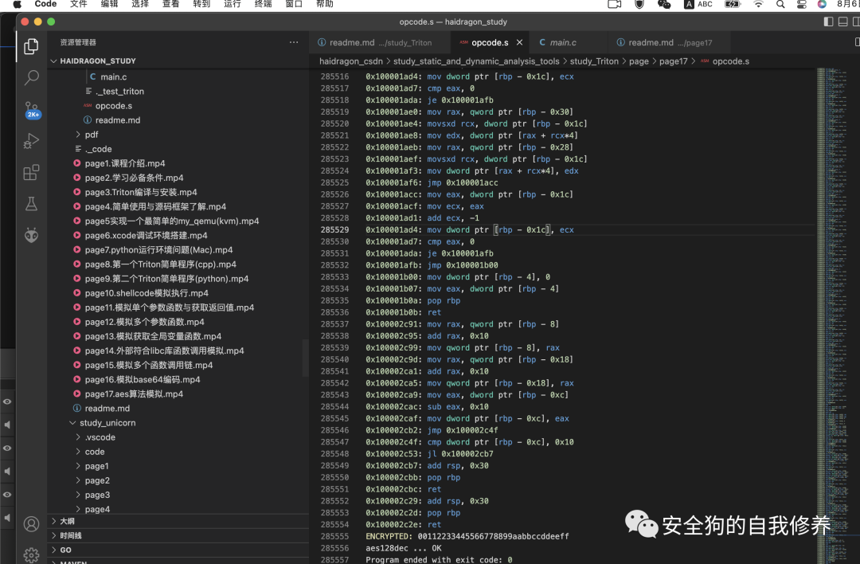Open page10.shellcode模拟执行.mp4 file

click(x=147, y=293)
